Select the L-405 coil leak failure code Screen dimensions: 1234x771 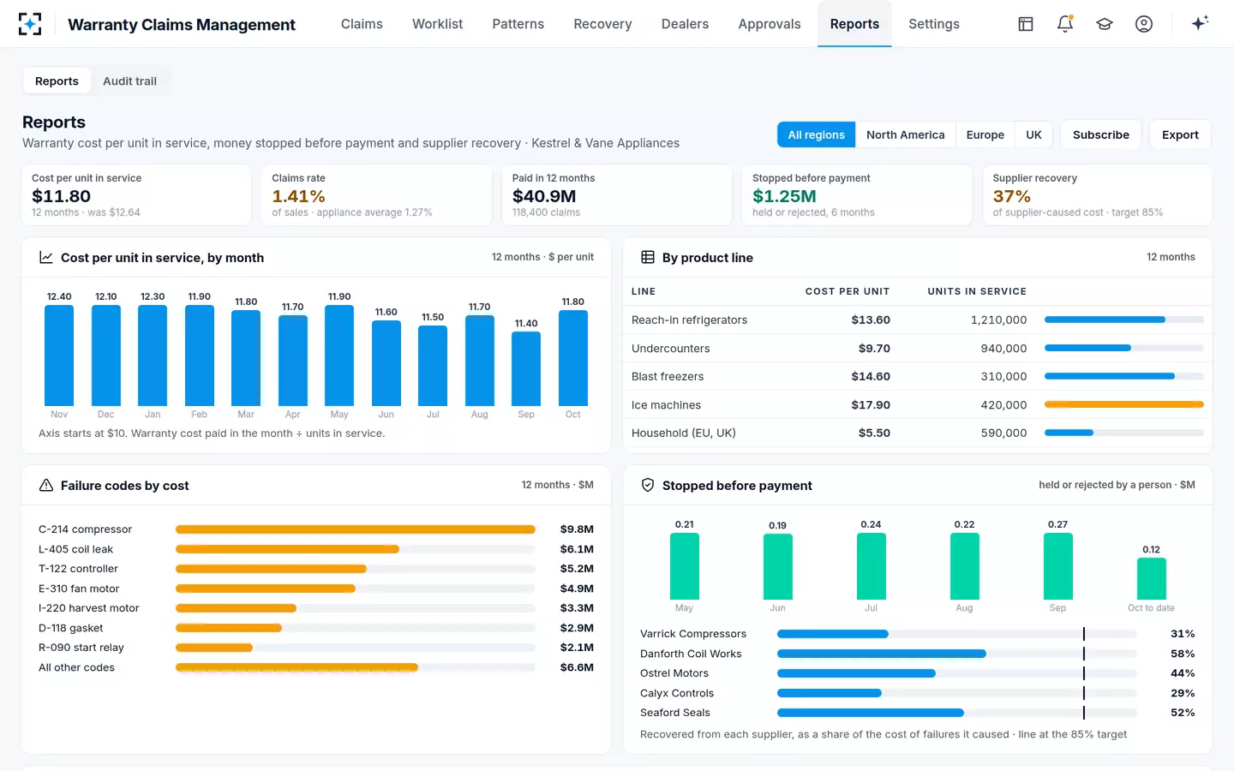tap(316, 549)
